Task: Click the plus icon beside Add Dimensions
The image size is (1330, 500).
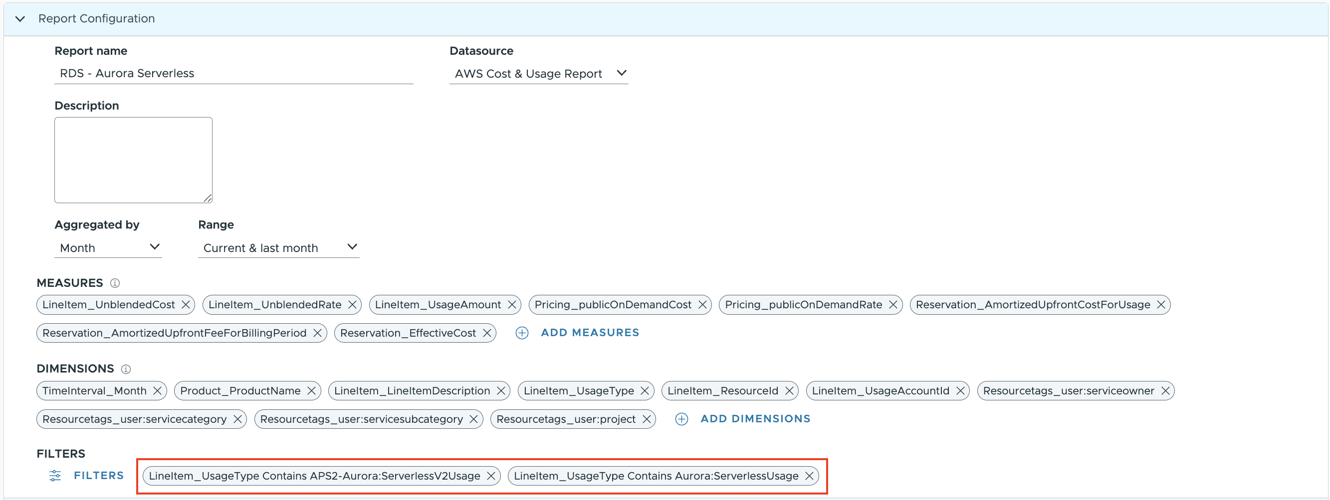Action: 681,419
